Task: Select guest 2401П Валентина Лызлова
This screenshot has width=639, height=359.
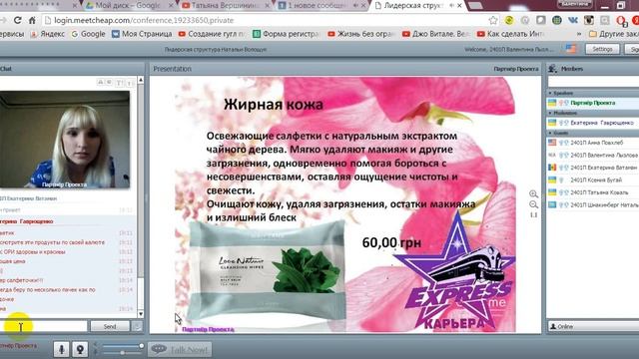Action: [x=593, y=156]
